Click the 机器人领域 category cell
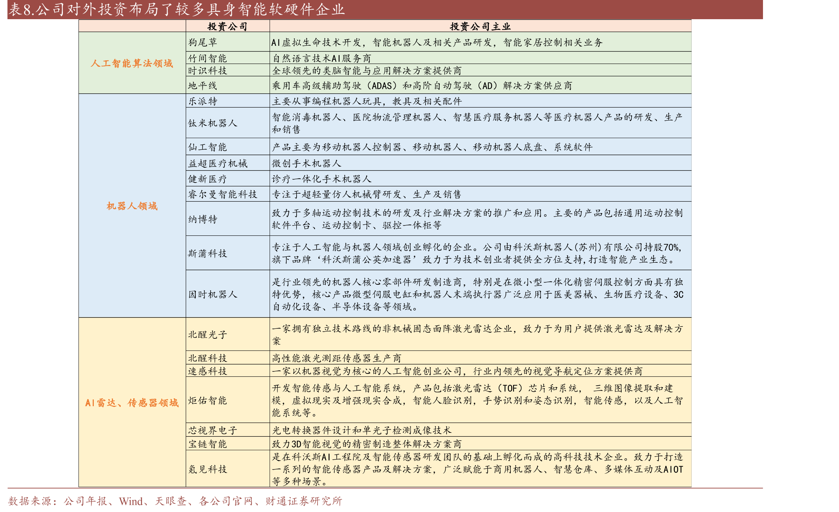The width and height of the screenshot is (839, 512). [132, 206]
